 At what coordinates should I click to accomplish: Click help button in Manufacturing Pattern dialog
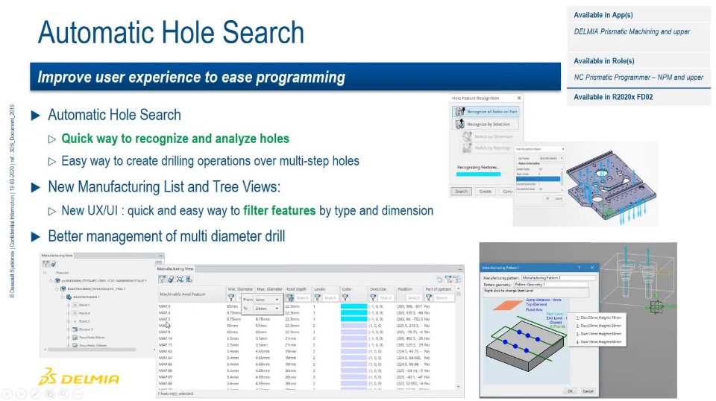579,268
